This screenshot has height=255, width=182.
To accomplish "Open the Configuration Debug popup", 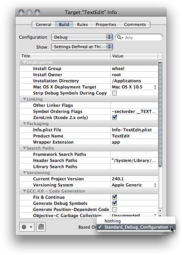I will 82,37.
